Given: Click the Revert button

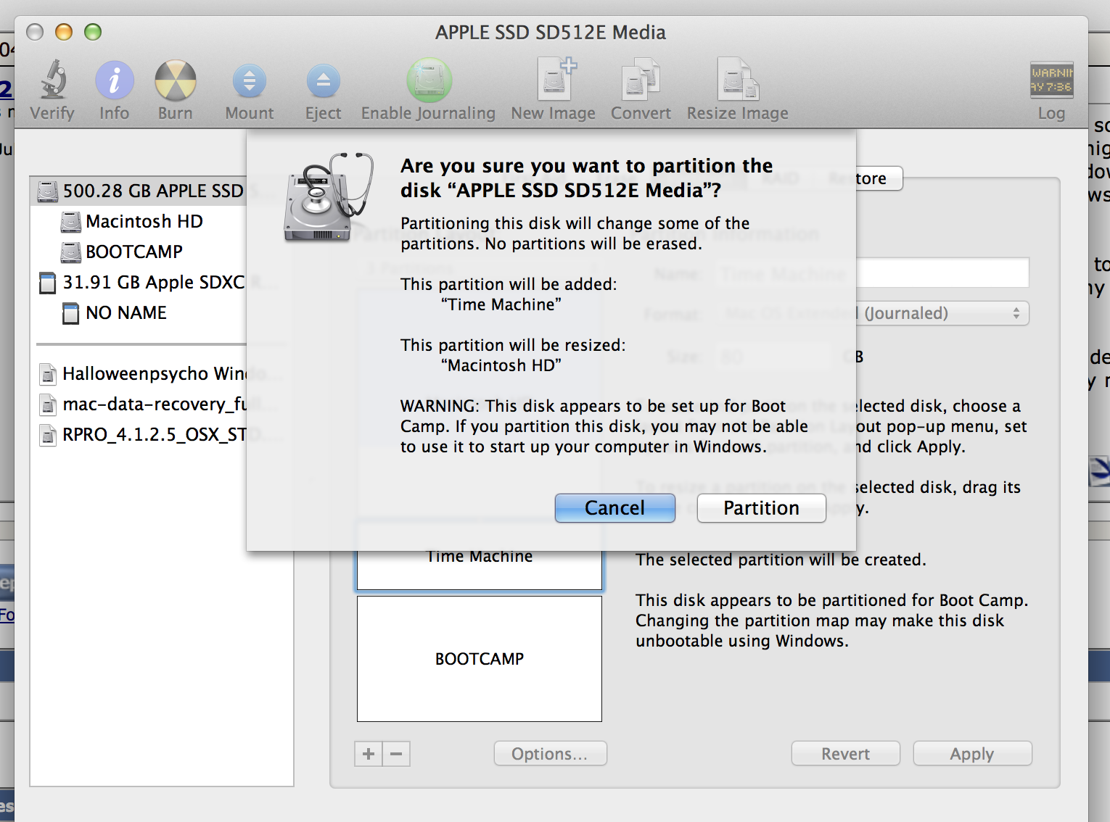Looking at the screenshot, I should click(846, 754).
